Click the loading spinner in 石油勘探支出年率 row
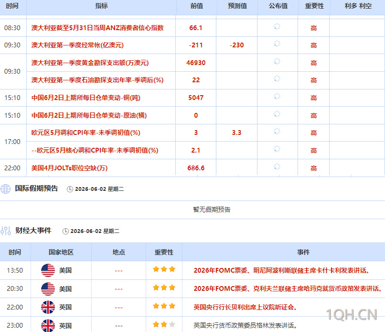The height and width of the screenshot is (332, 385). click(277, 79)
